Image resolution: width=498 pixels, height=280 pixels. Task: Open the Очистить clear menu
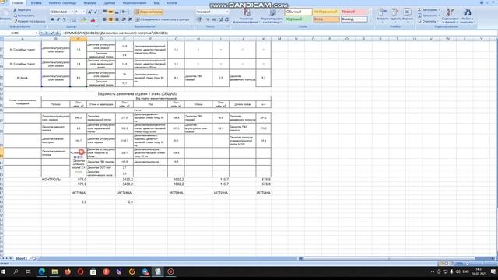428,22
